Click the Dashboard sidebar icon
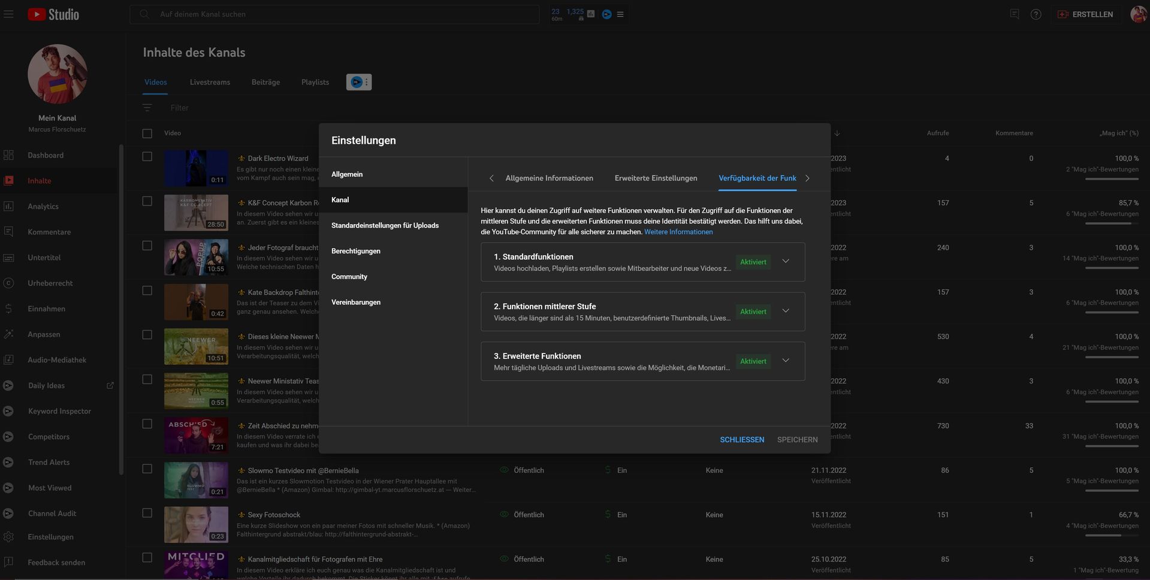 (8, 155)
